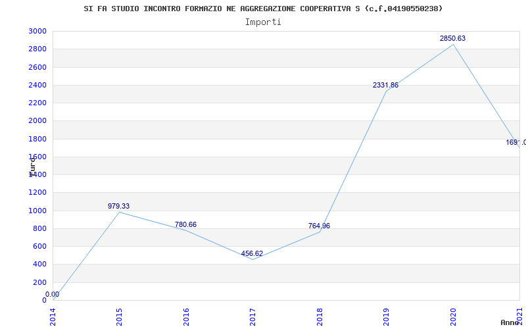This screenshot has width=526, height=329.
Task: Click the 600 y-axis tick label
Action: click(x=40, y=246)
